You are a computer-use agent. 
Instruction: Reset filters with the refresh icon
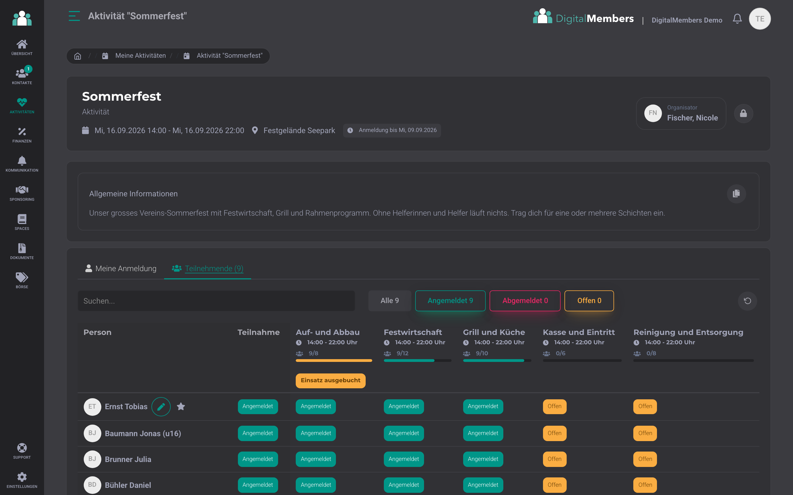747,301
